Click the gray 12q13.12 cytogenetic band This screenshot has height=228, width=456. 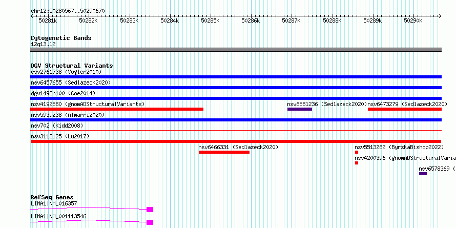[x=236, y=50]
